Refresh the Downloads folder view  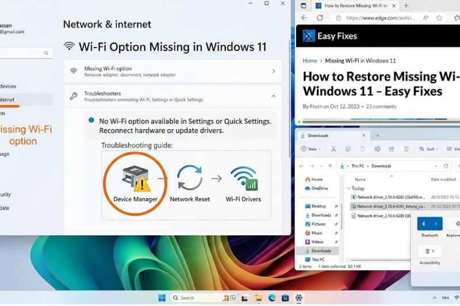(446, 166)
